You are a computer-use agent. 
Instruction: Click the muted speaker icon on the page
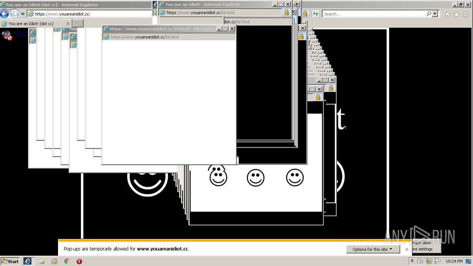pyautogui.click(x=7, y=35)
